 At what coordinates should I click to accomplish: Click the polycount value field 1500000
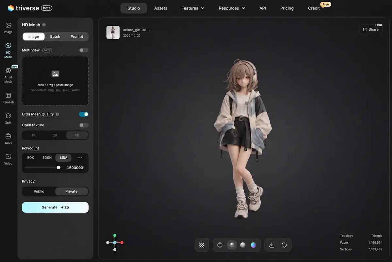pyautogui.click(x=75, y=168)
